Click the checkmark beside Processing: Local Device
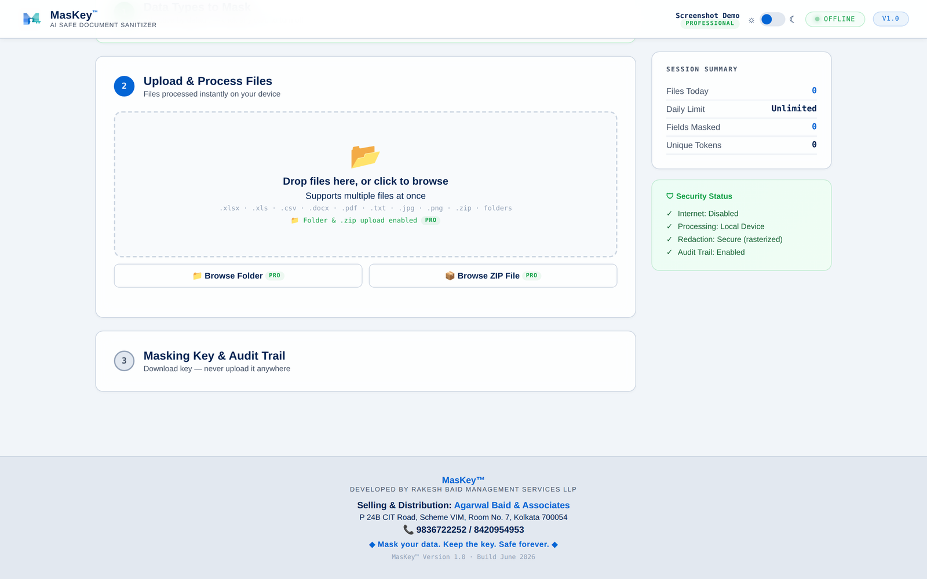The image size is (927, 579). click(x=669, y=226)
